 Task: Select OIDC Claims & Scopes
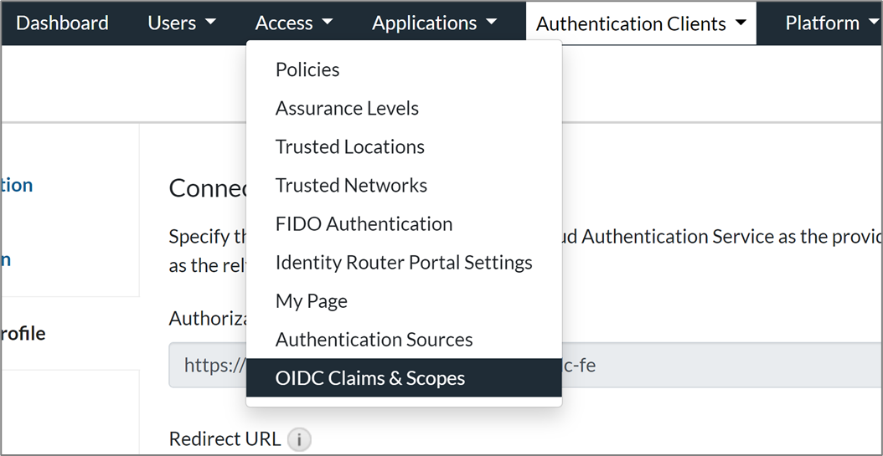pyautogui.click(x=369, y=378)
